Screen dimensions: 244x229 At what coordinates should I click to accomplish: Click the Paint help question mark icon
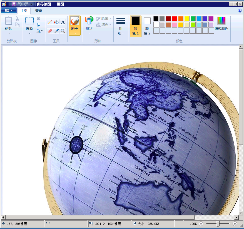tap(240, 11)
